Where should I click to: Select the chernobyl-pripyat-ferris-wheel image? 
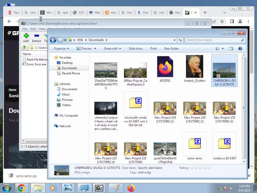[x=106, y=108]
